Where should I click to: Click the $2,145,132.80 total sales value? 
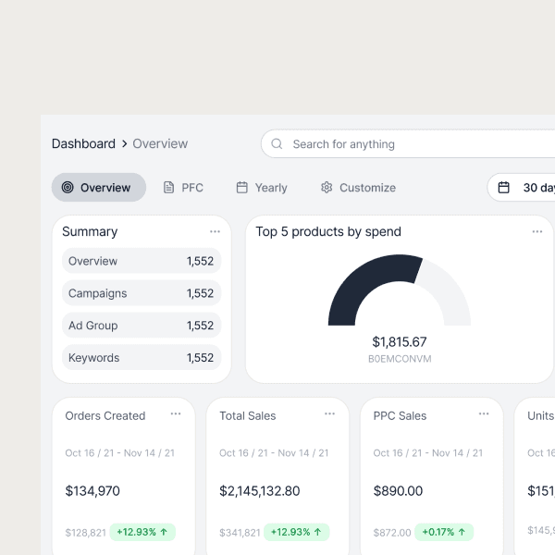259,491
